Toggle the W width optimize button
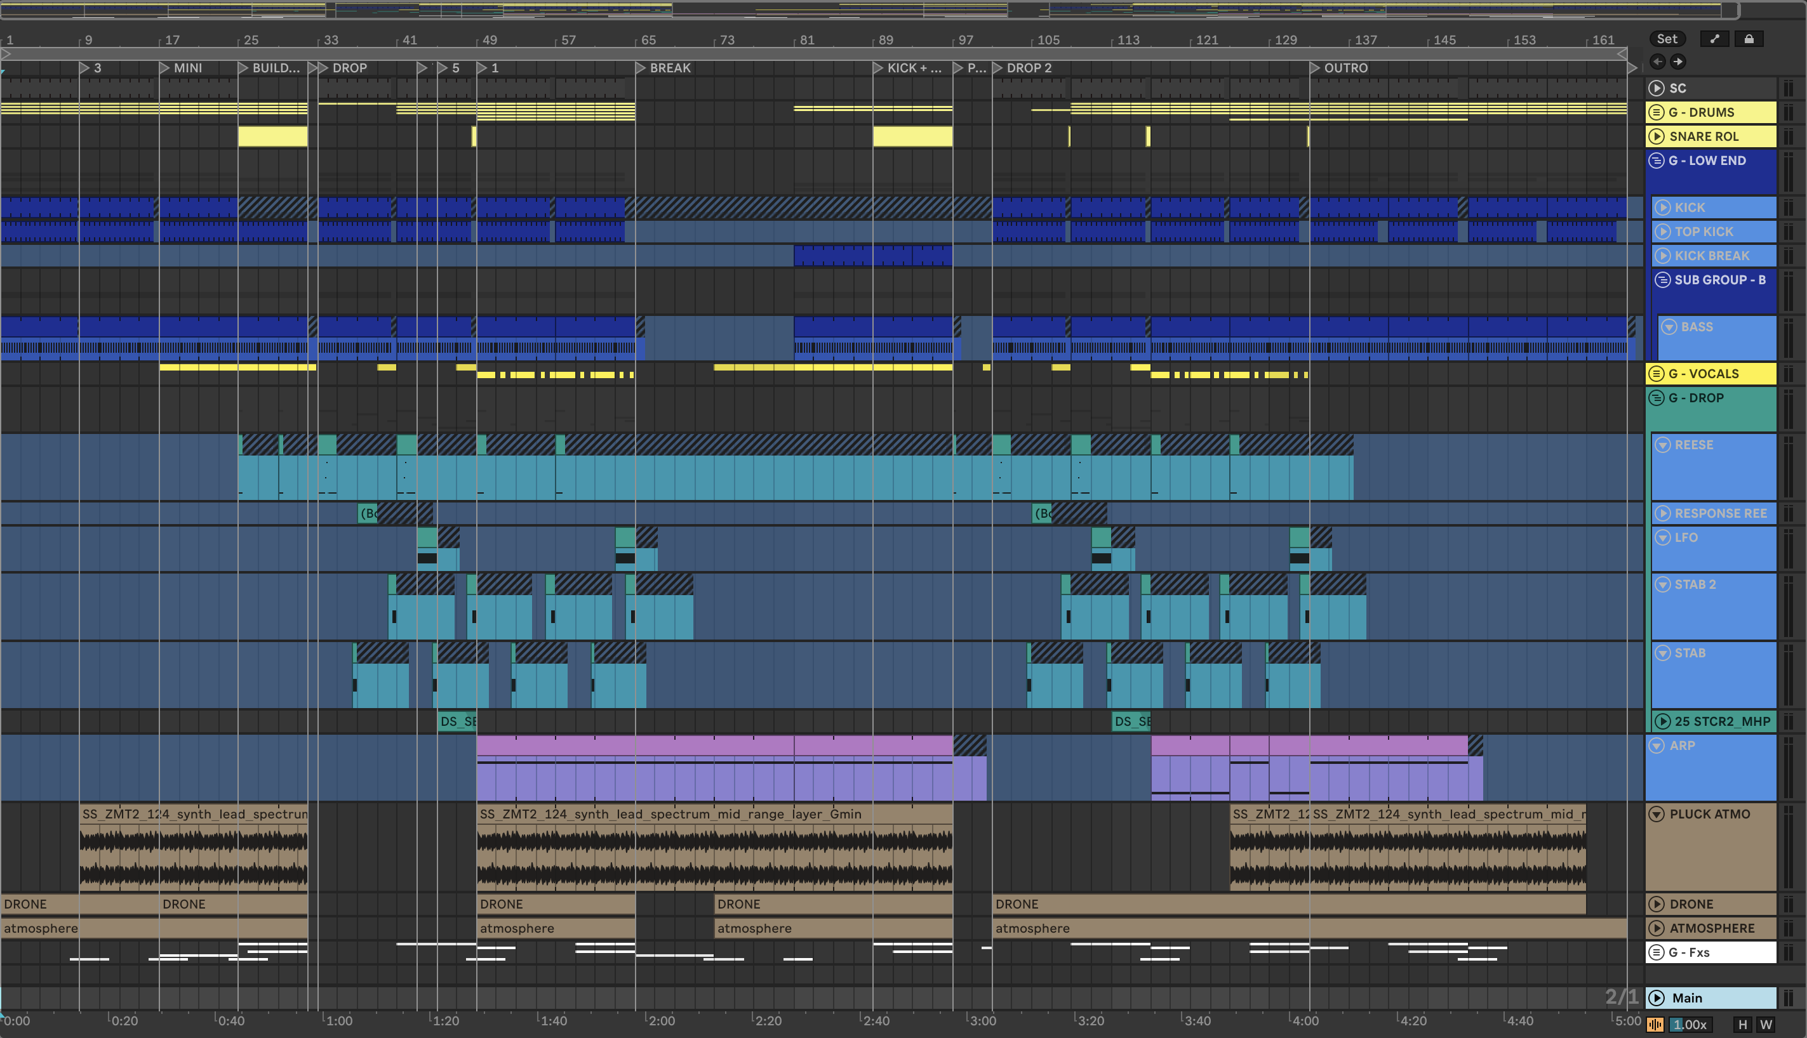This screenshot has width=1807, height=1038. 1766,1025
